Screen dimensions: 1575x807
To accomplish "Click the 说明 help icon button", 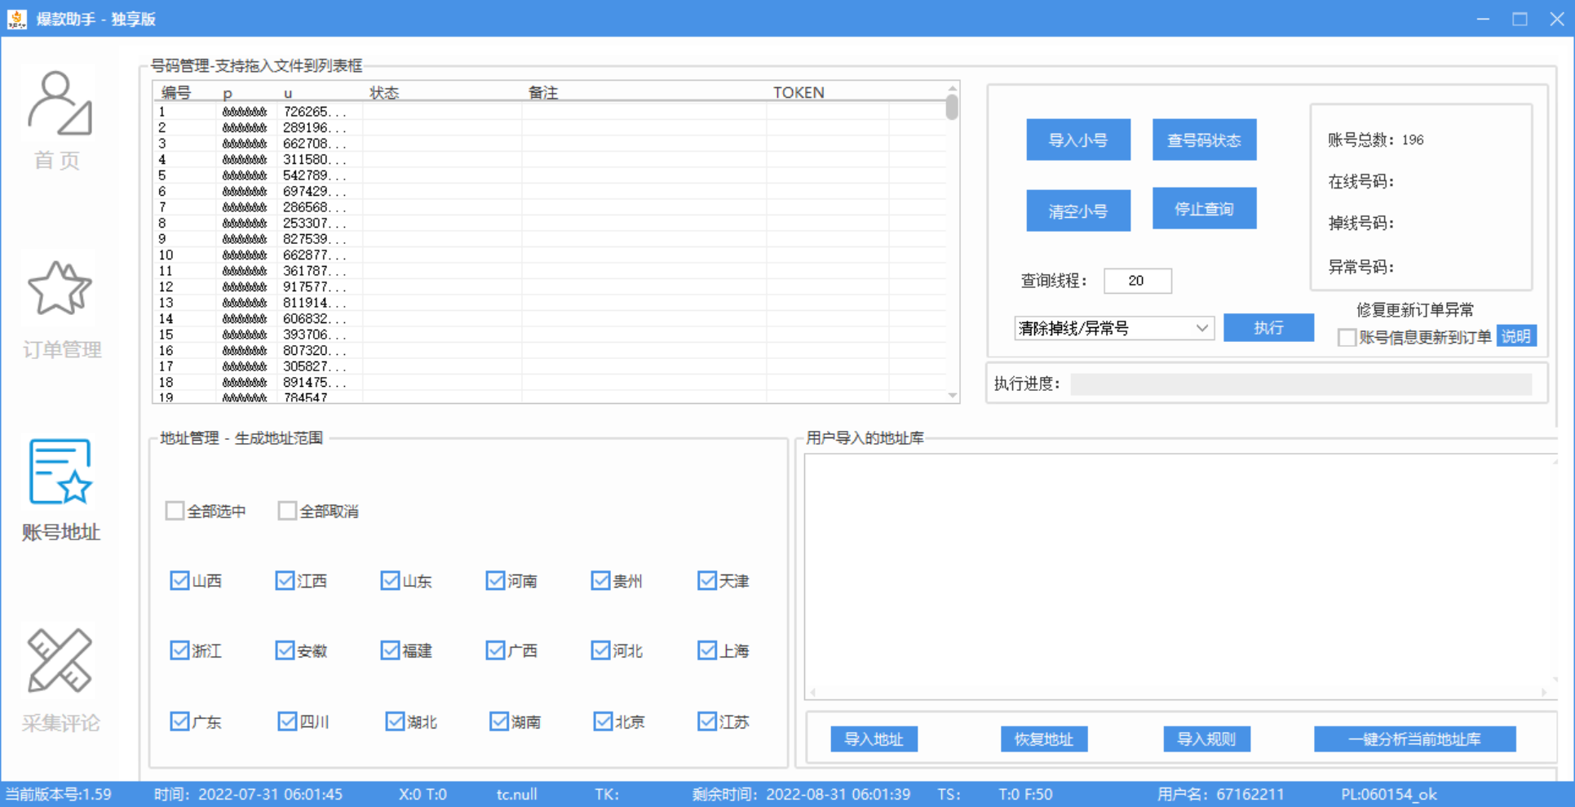I will click(x=1517, y=335).
